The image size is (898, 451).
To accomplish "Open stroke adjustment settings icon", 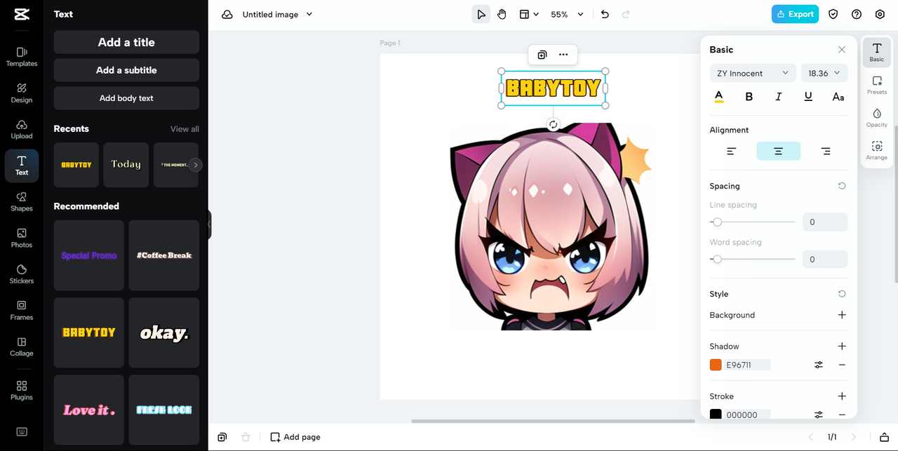I will tap(819, 415).
